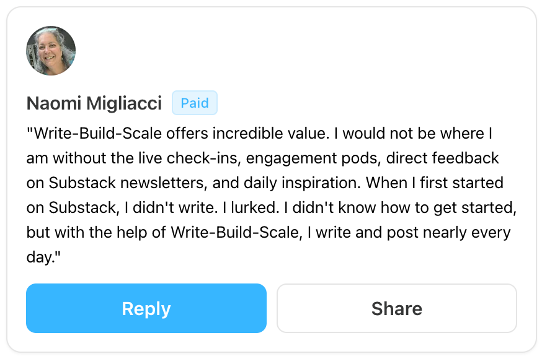Click the word 'Reply' label text

click(146, 309)
